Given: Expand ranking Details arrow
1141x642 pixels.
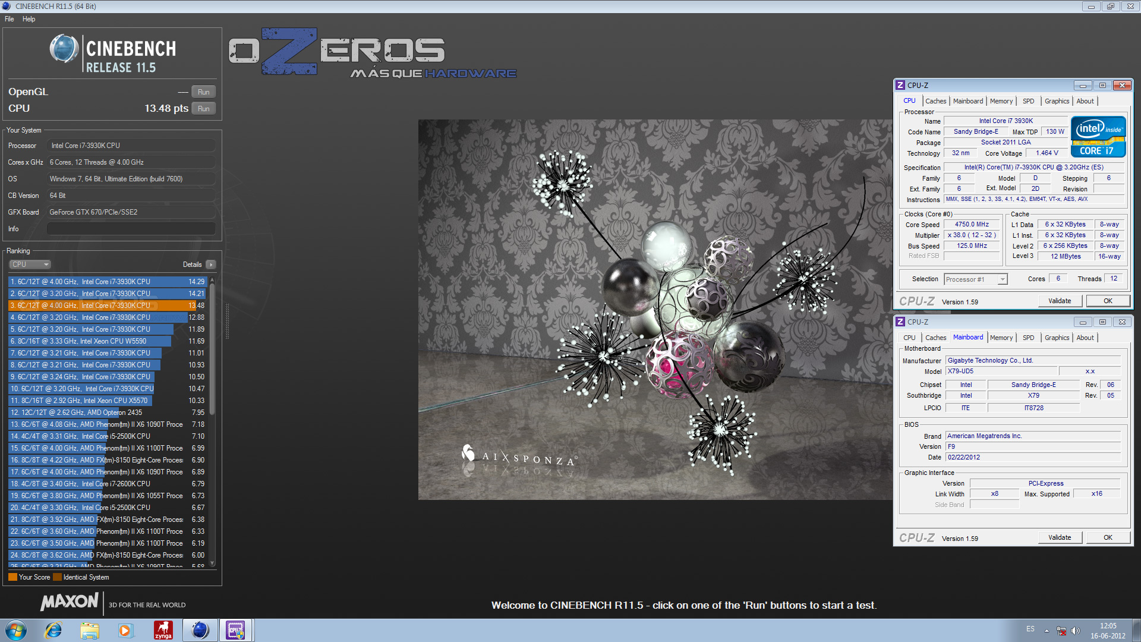Looking at the screenshot, I should tap(211, 265).
